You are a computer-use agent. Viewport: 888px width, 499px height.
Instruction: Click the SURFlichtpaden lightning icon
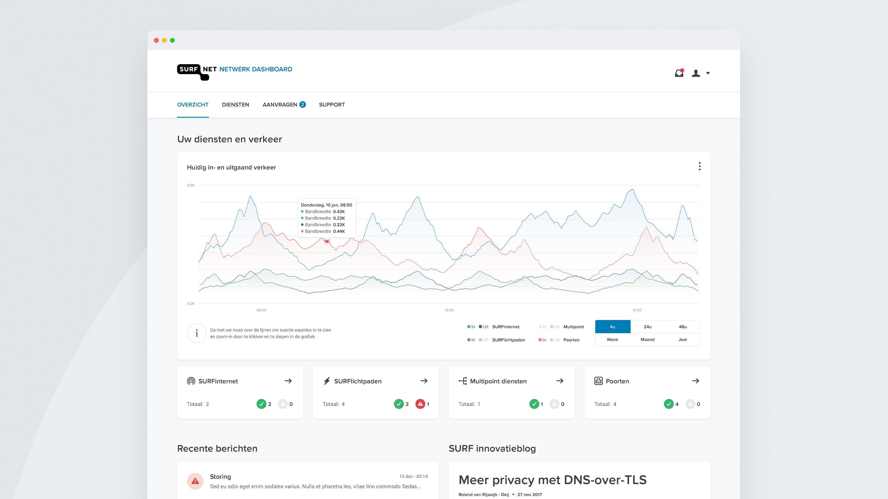coord(327,381)
